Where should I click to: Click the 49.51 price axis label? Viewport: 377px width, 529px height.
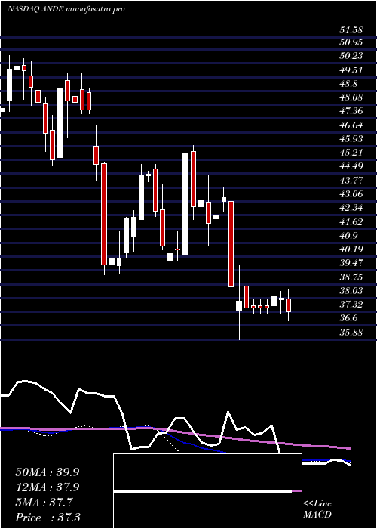pyautogui.click(x=351, y=70)
